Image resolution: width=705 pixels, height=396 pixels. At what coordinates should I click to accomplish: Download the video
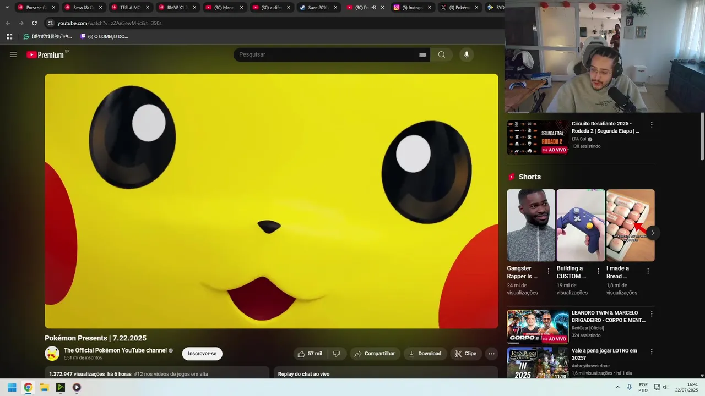[x=424, y=354]
